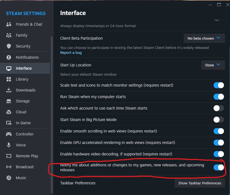This screenshot has height=195, width=230.
Task: Open Cloud settings
Action: (25, 112)
